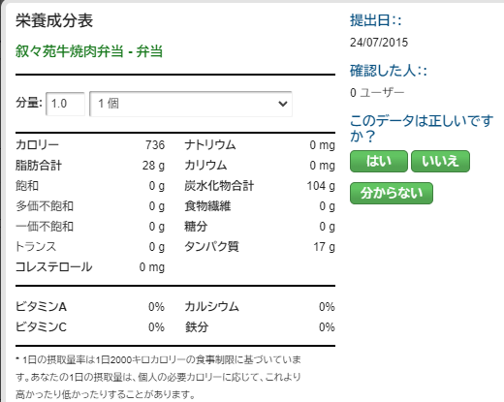The width and height of the screenshot is (504, 402).
Task: Click the 栄養成分表 heading
Action: pos(54,20)
